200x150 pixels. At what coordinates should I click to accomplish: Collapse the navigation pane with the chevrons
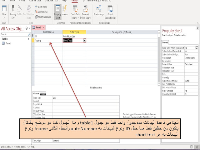[x=29, y=28]
